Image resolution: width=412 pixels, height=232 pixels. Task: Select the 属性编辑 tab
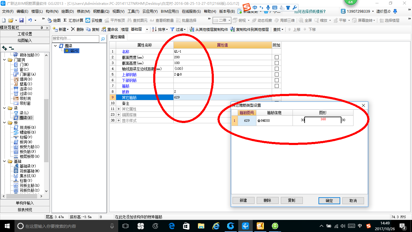[x=118, y=37]
